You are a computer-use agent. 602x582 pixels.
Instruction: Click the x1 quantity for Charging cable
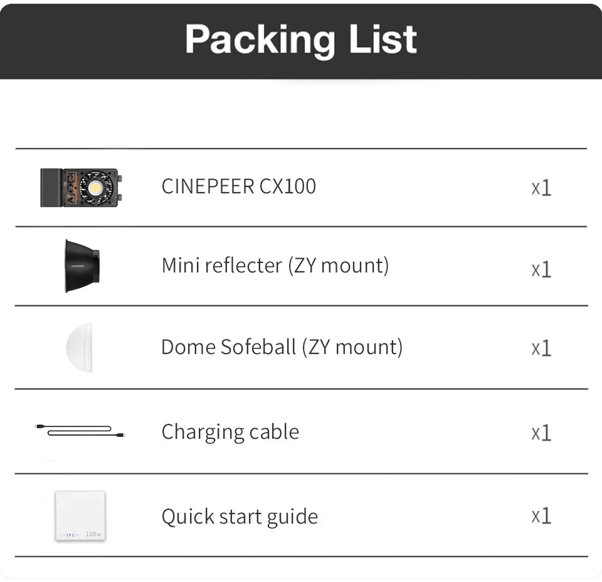click(541, 432)
